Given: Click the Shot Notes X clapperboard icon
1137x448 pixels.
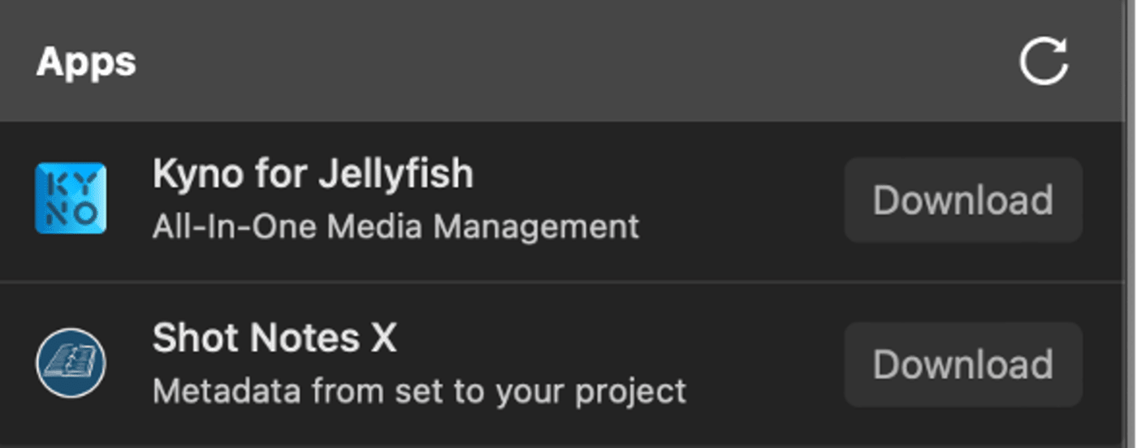Looking at the screenshot, I should (x=71, y=363).
